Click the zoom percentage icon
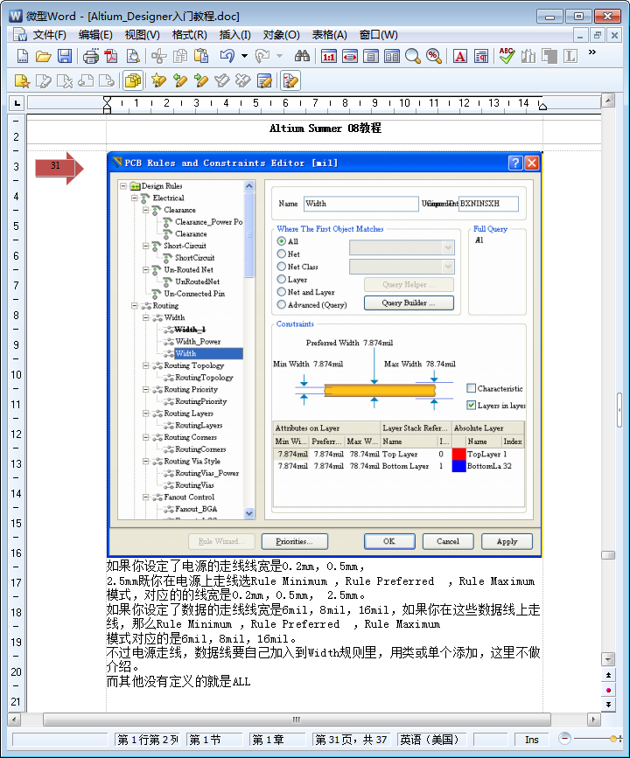The image size is (630, 758). pos(433,57)
